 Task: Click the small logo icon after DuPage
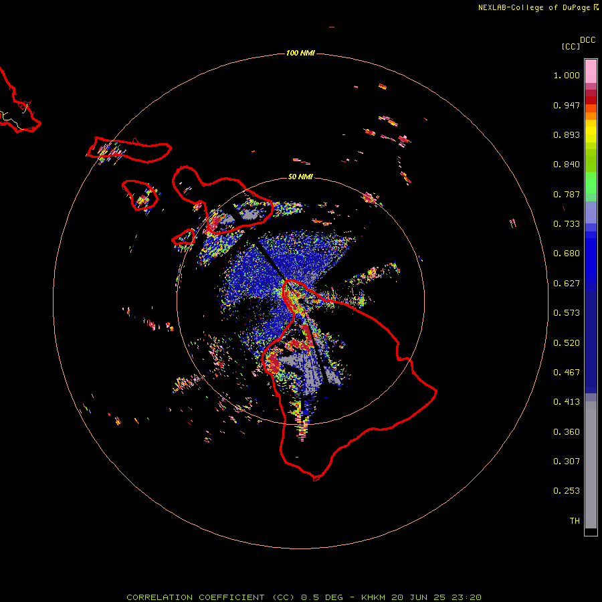tap(596, 7)
